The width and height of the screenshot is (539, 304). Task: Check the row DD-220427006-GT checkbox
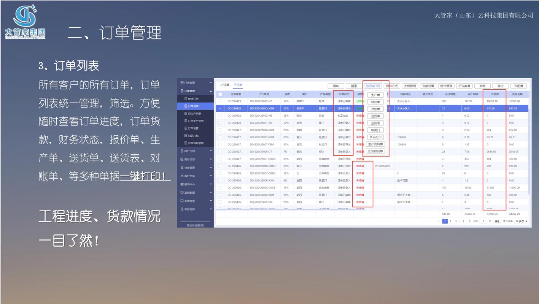[220, 152]
